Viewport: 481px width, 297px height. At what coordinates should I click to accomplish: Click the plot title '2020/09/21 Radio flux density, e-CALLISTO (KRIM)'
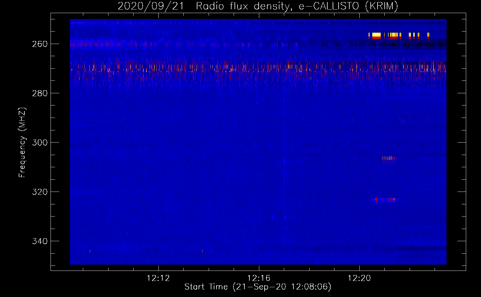tap(258, 6)
